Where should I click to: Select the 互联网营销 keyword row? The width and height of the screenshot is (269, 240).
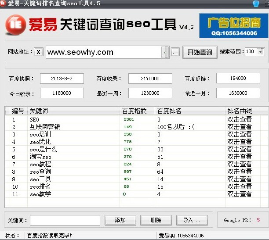coord(136,127)
